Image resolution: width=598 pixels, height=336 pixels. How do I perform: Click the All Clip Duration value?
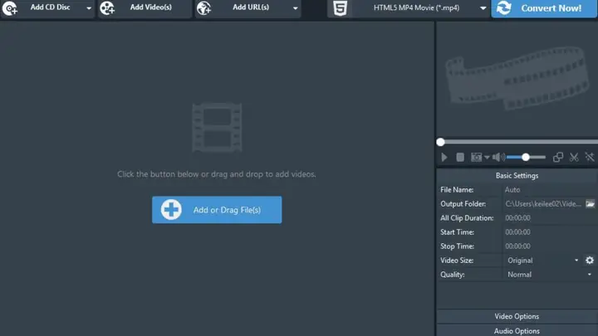coord(517,218)
